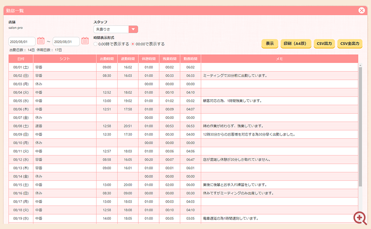This screenshot has width=371, height=229.
Task: Click the table's vertical scrollbar thumb
Action: click(360, 126)
